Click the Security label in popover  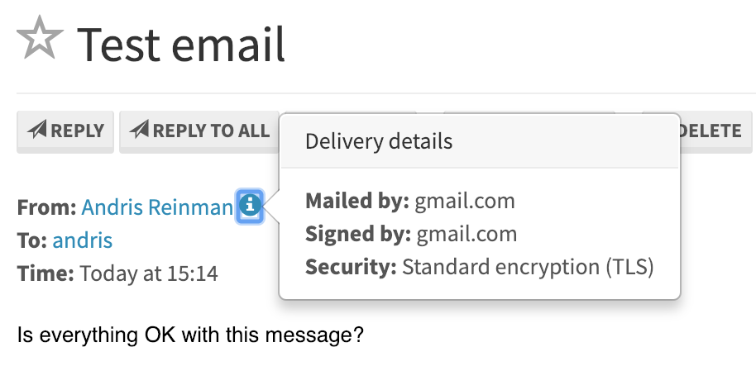351,267
